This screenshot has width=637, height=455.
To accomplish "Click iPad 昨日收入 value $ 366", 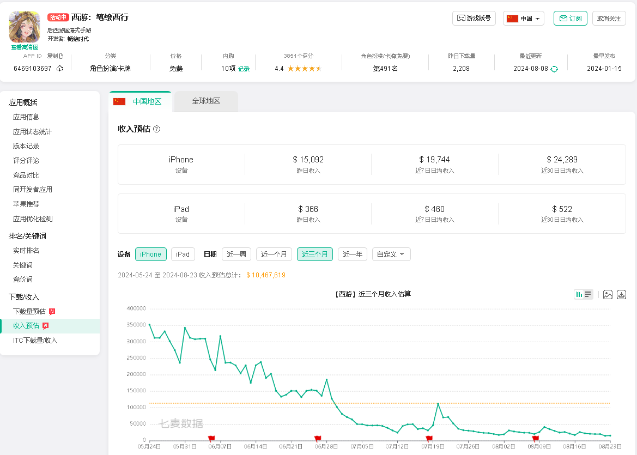I will click(x=308, y=209).
